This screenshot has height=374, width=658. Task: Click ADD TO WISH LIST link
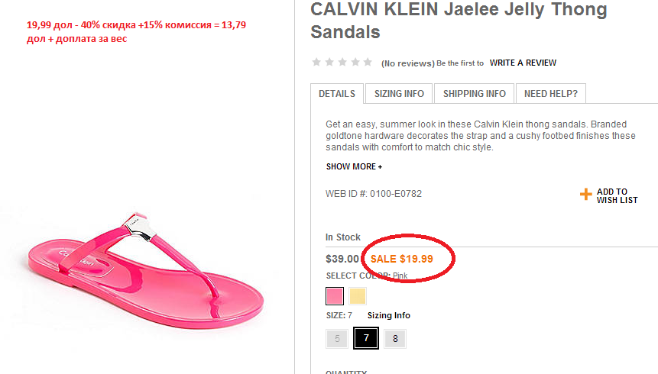pyautogui.click(x=617, y=196)
